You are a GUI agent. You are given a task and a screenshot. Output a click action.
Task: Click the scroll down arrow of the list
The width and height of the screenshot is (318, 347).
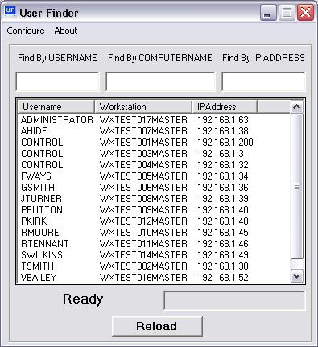tap(297, 276)
